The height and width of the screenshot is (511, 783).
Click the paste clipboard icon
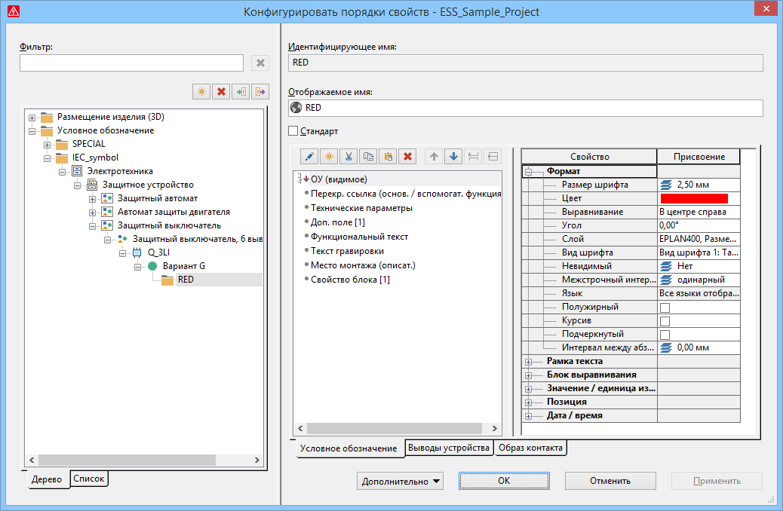388,157
